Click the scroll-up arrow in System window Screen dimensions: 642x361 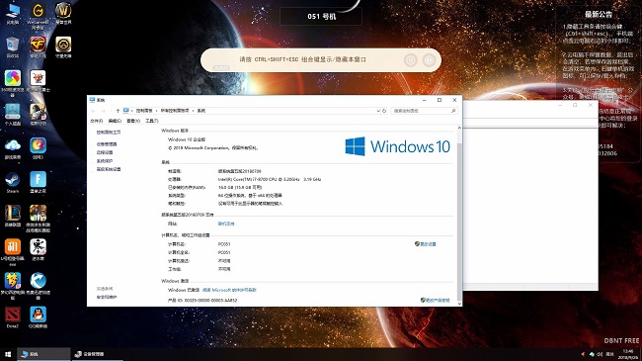(x=459, y=128)
